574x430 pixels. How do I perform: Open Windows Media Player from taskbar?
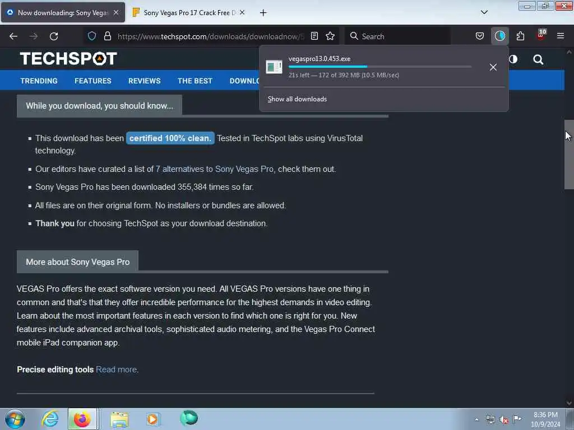click(153, 419)
